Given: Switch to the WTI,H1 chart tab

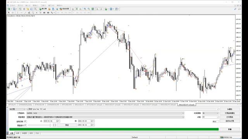Looking at the screenshot, I should coord(12,105).
